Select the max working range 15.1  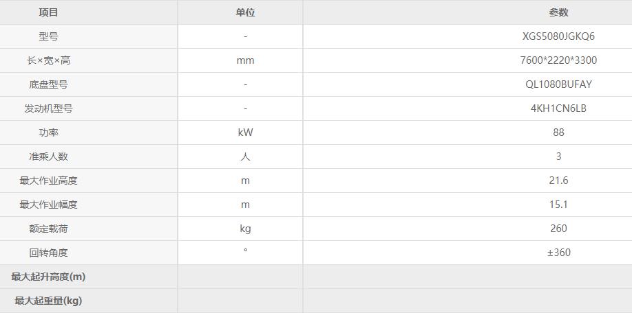coord(558,205)
